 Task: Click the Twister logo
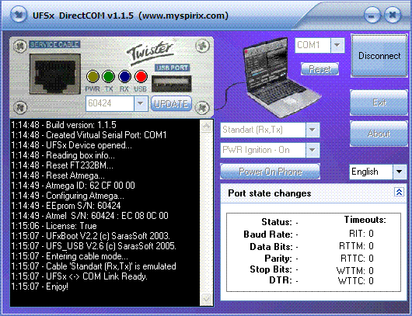click(x=150, y=53)
